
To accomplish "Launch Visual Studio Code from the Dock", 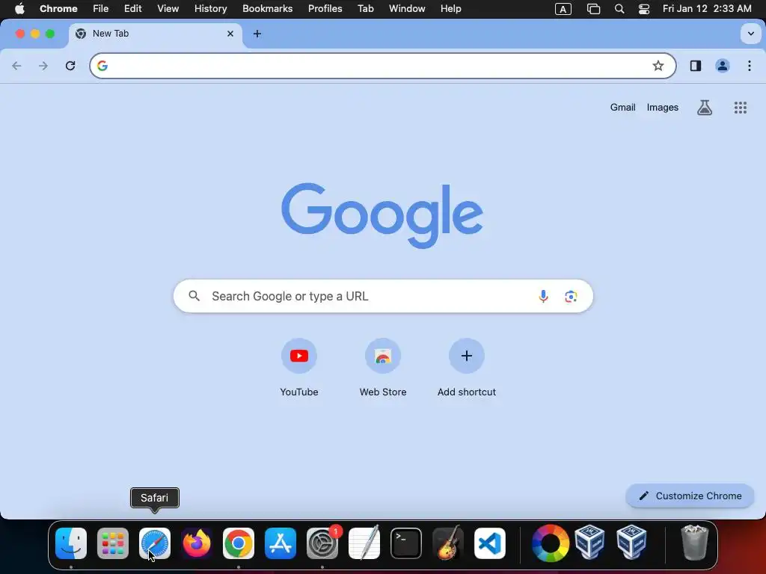I will [x=490, y=543].
